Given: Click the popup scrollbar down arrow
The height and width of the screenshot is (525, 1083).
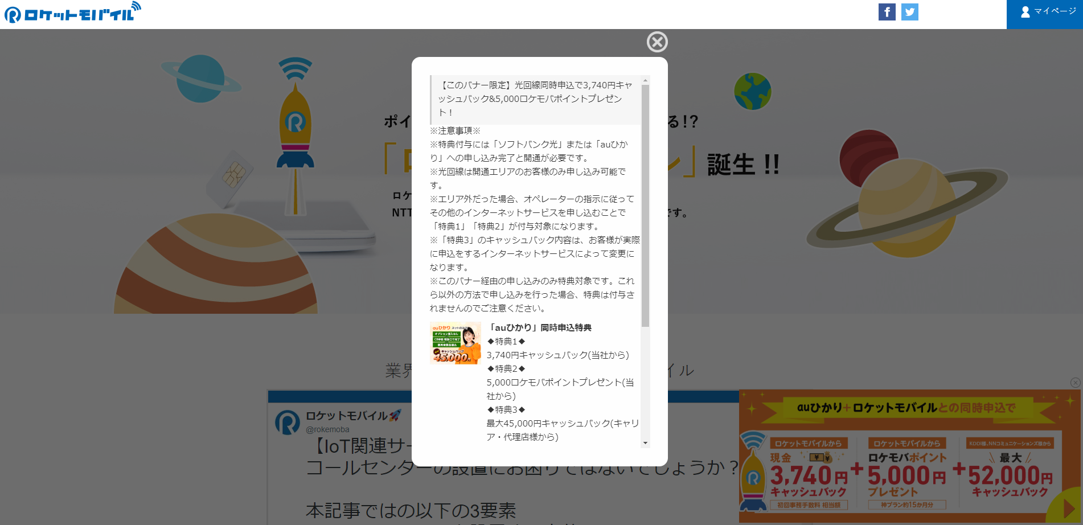Looking at the screenshot, I should click(645, 442).
